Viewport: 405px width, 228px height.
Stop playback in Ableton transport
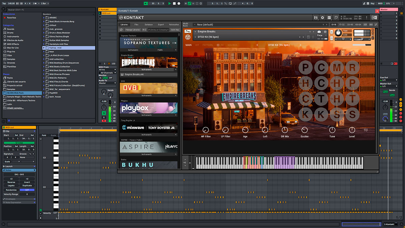tap(174, 3)
